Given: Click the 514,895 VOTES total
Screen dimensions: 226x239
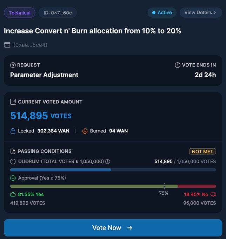Looking at the screenshot, I should pos(41,116).
